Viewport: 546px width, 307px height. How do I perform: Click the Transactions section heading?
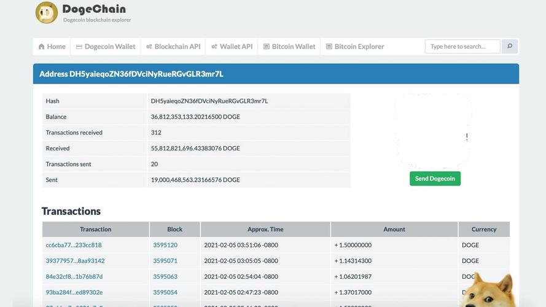pos(71,211)
